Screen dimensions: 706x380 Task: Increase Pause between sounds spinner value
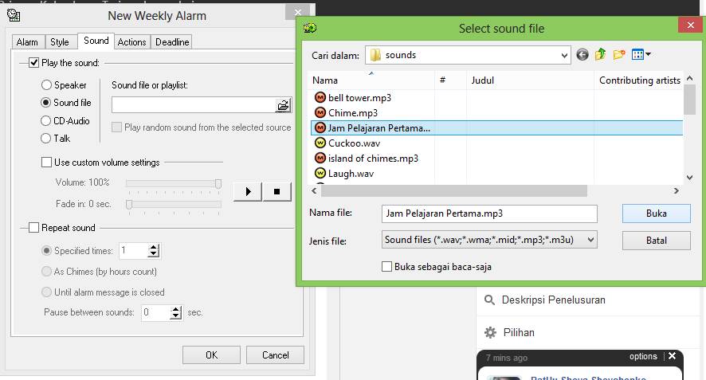tap(176, 309)
